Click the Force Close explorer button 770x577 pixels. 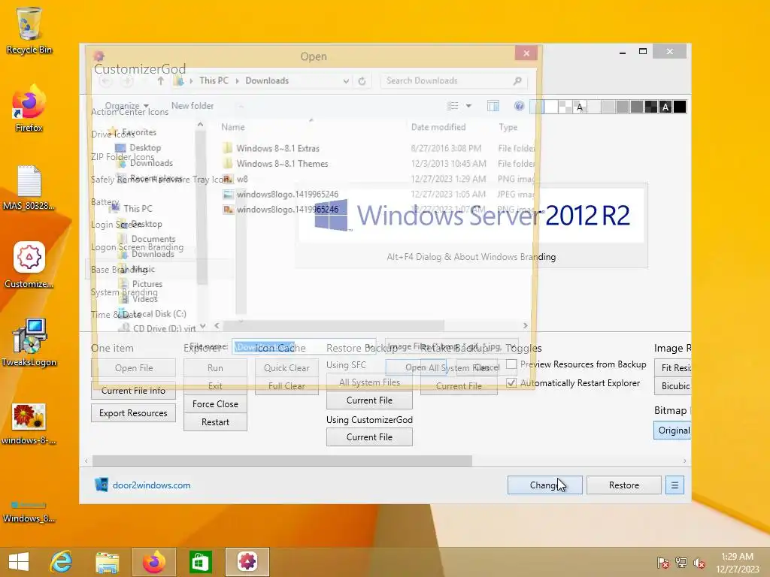coord(215,403)
